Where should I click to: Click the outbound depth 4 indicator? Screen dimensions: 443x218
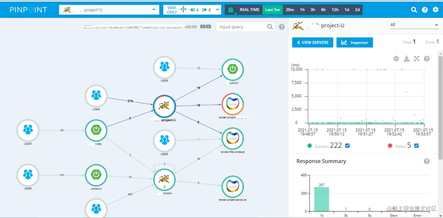[206, 10]
